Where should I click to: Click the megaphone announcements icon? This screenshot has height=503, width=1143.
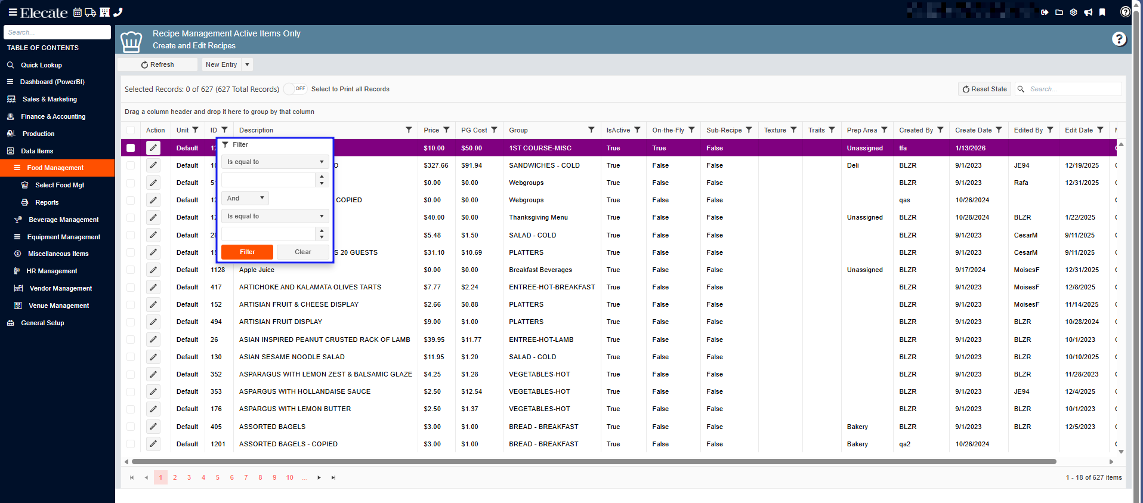[x=1088, y=13]
